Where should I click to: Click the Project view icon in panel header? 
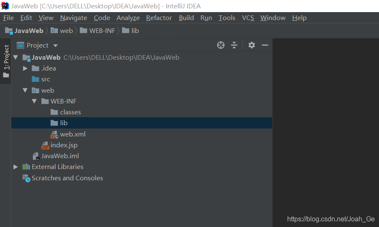(x=20, y=45)
